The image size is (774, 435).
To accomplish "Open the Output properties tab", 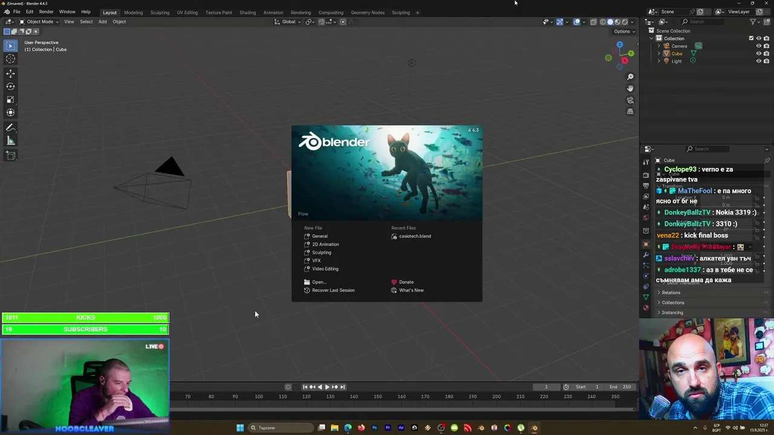I will pyautogui.click(x=646, y=185).
